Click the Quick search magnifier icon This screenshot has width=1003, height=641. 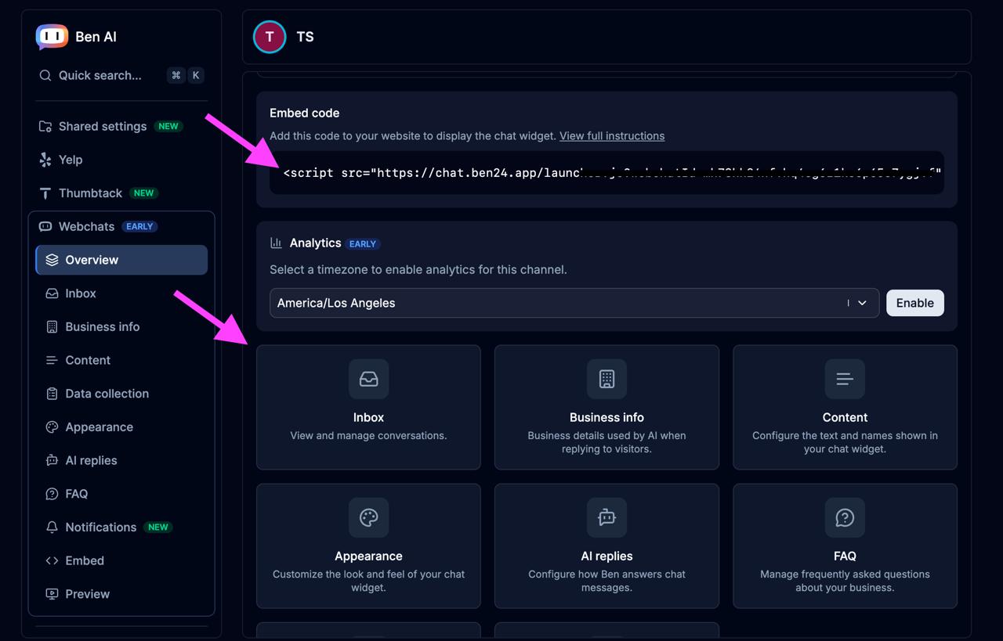[x=45, y=75]
